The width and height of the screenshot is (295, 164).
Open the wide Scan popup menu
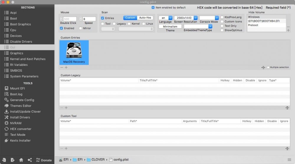tap(136, 29)
